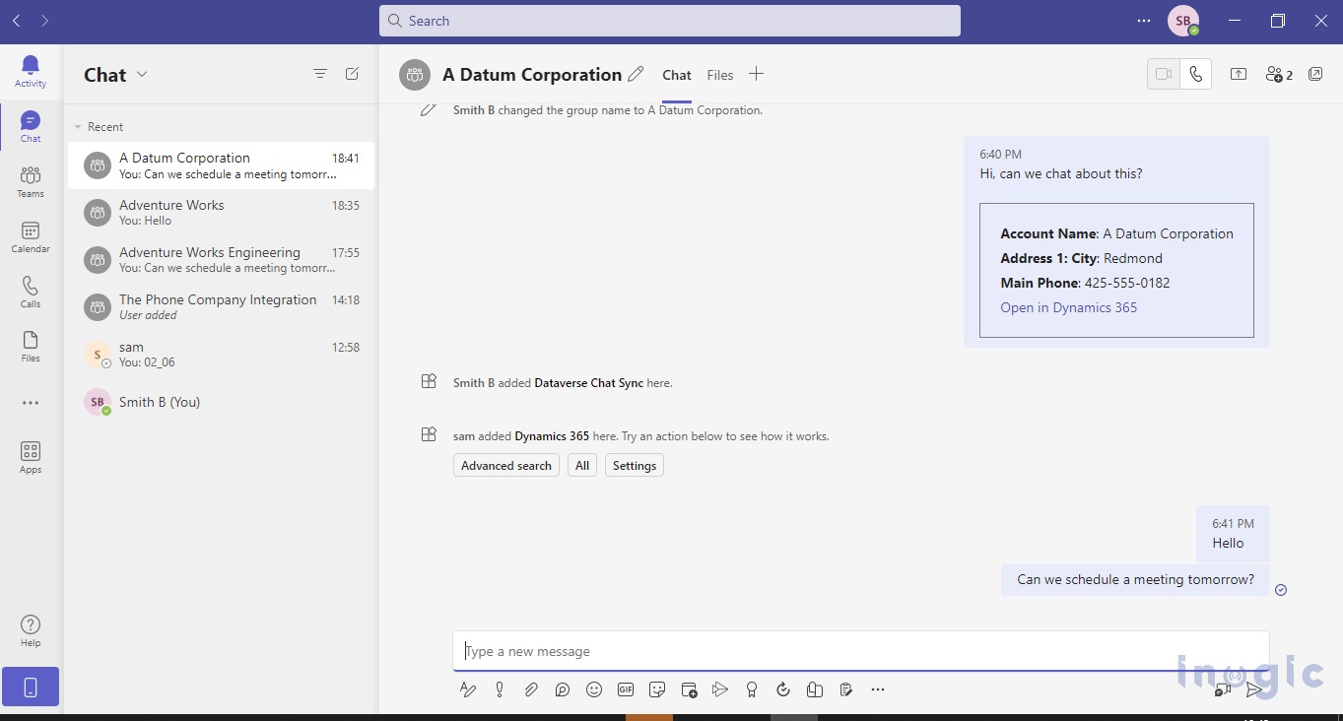Screen dimensions: 1343x721
Task: Edit the group name pencil icon
Action: (x=637, y=74)
